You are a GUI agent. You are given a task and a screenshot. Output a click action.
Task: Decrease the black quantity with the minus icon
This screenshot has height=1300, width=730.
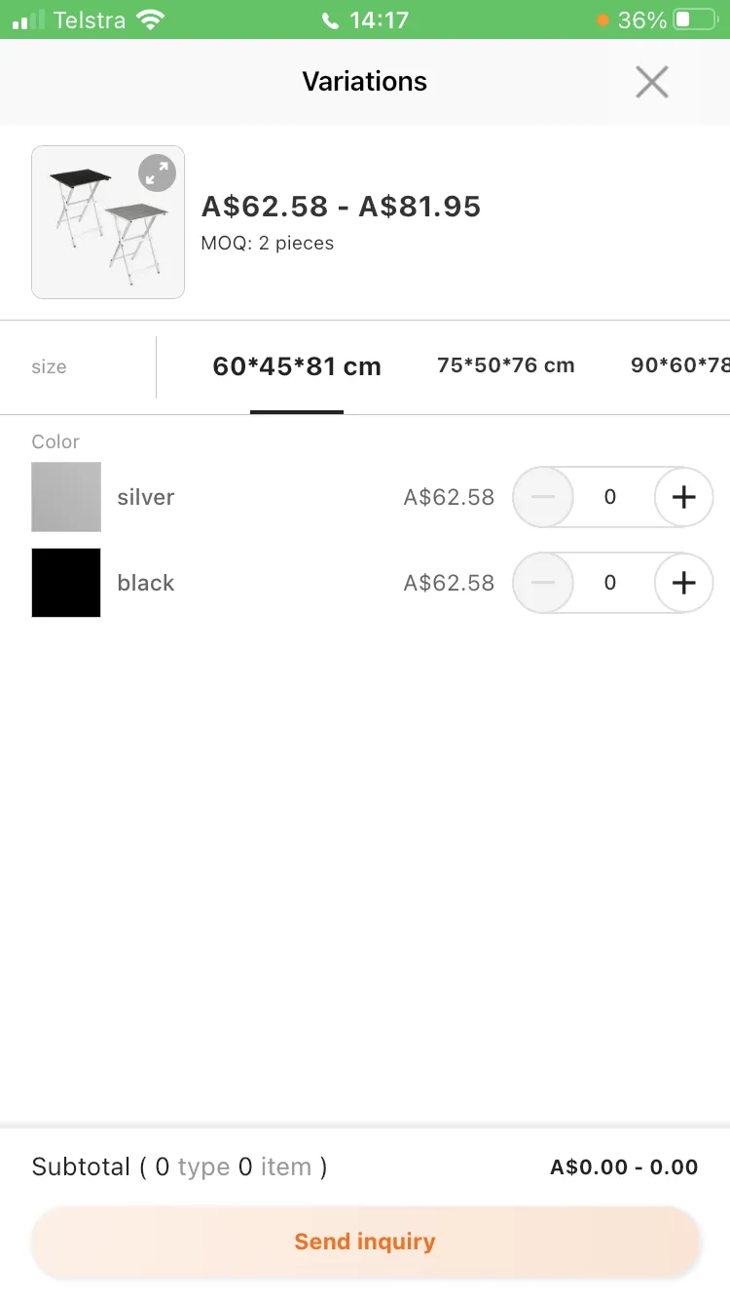tap(543, 583)
